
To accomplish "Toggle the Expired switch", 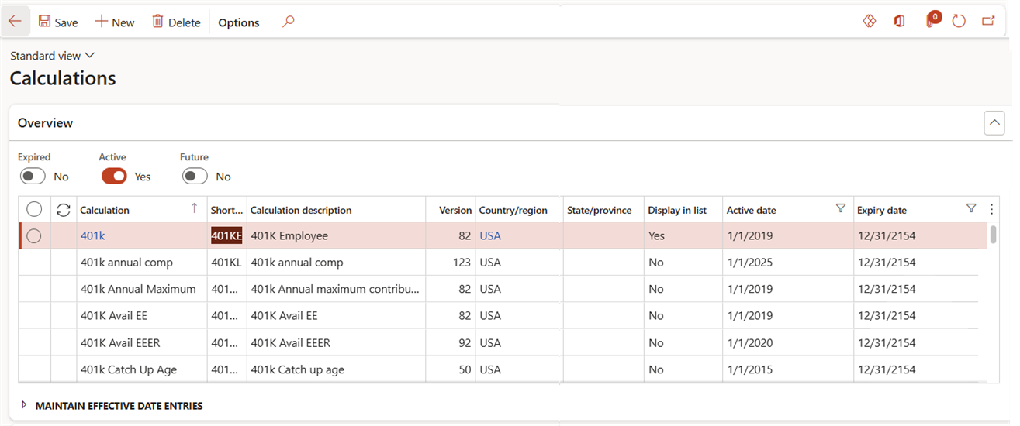I will pos(33,177).
